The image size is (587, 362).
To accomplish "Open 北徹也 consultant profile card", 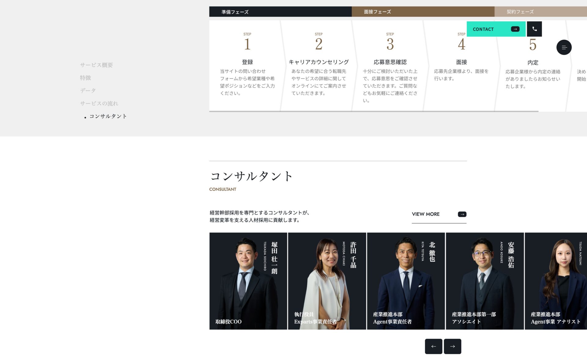I will point(406,281).
